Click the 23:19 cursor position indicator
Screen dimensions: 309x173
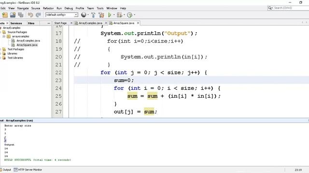298,170
